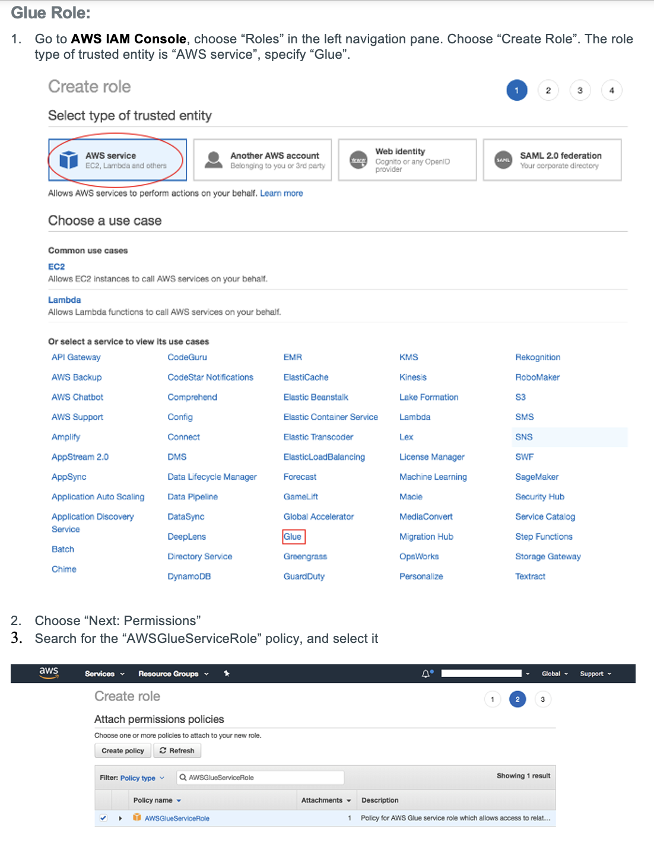Open the Learn more link
The image size is (654, 843).
point(281,194)
